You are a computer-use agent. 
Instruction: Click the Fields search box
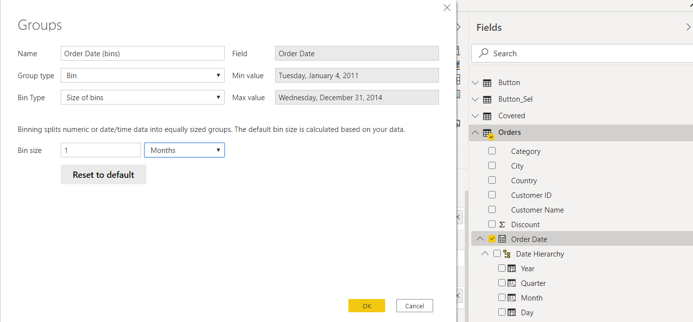pos(582,53)
